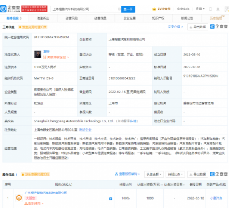The image size is (246, 208).
Task: Open the 小鹏汽车 related product link
Action: [216, 198]
